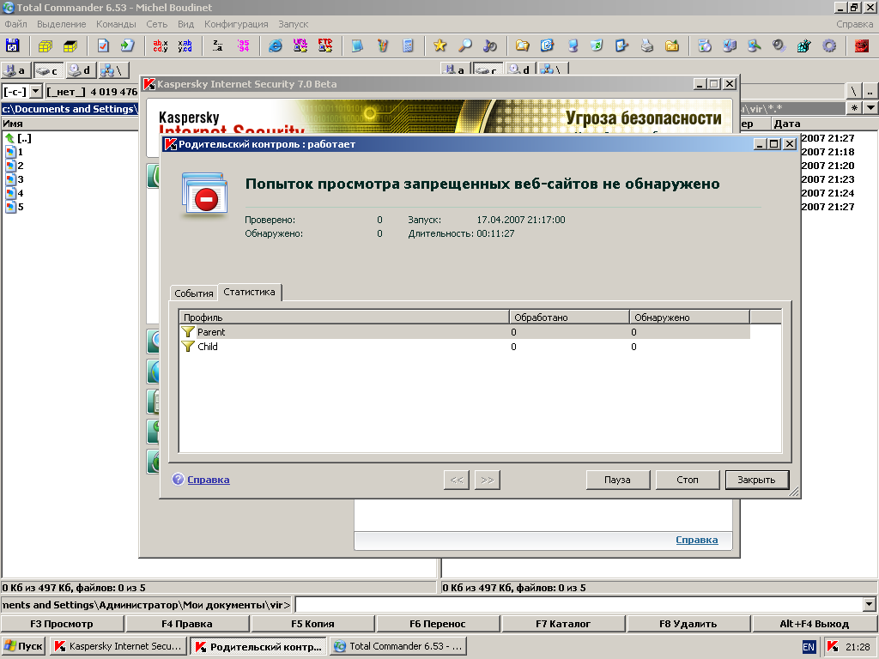Click the printer toolbar icon

coord(647,45)
